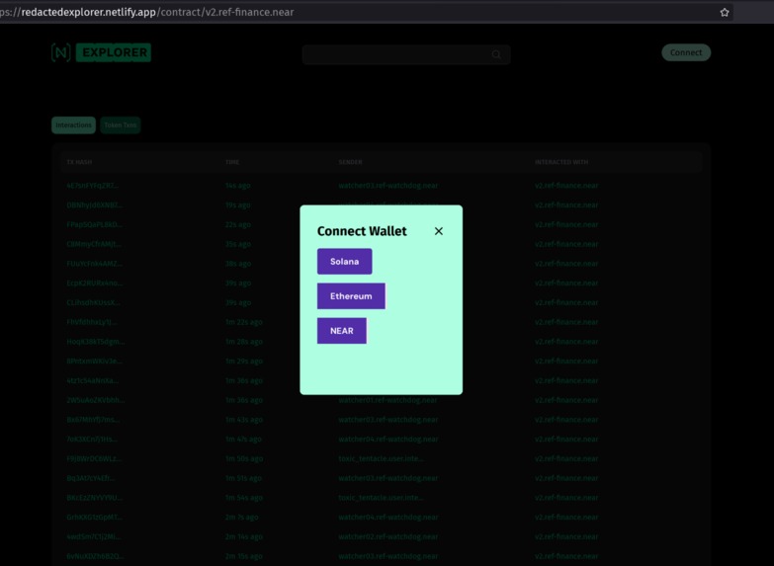Click the INTERACTED WITH column header
774x566 pixels.
(561, 162)
